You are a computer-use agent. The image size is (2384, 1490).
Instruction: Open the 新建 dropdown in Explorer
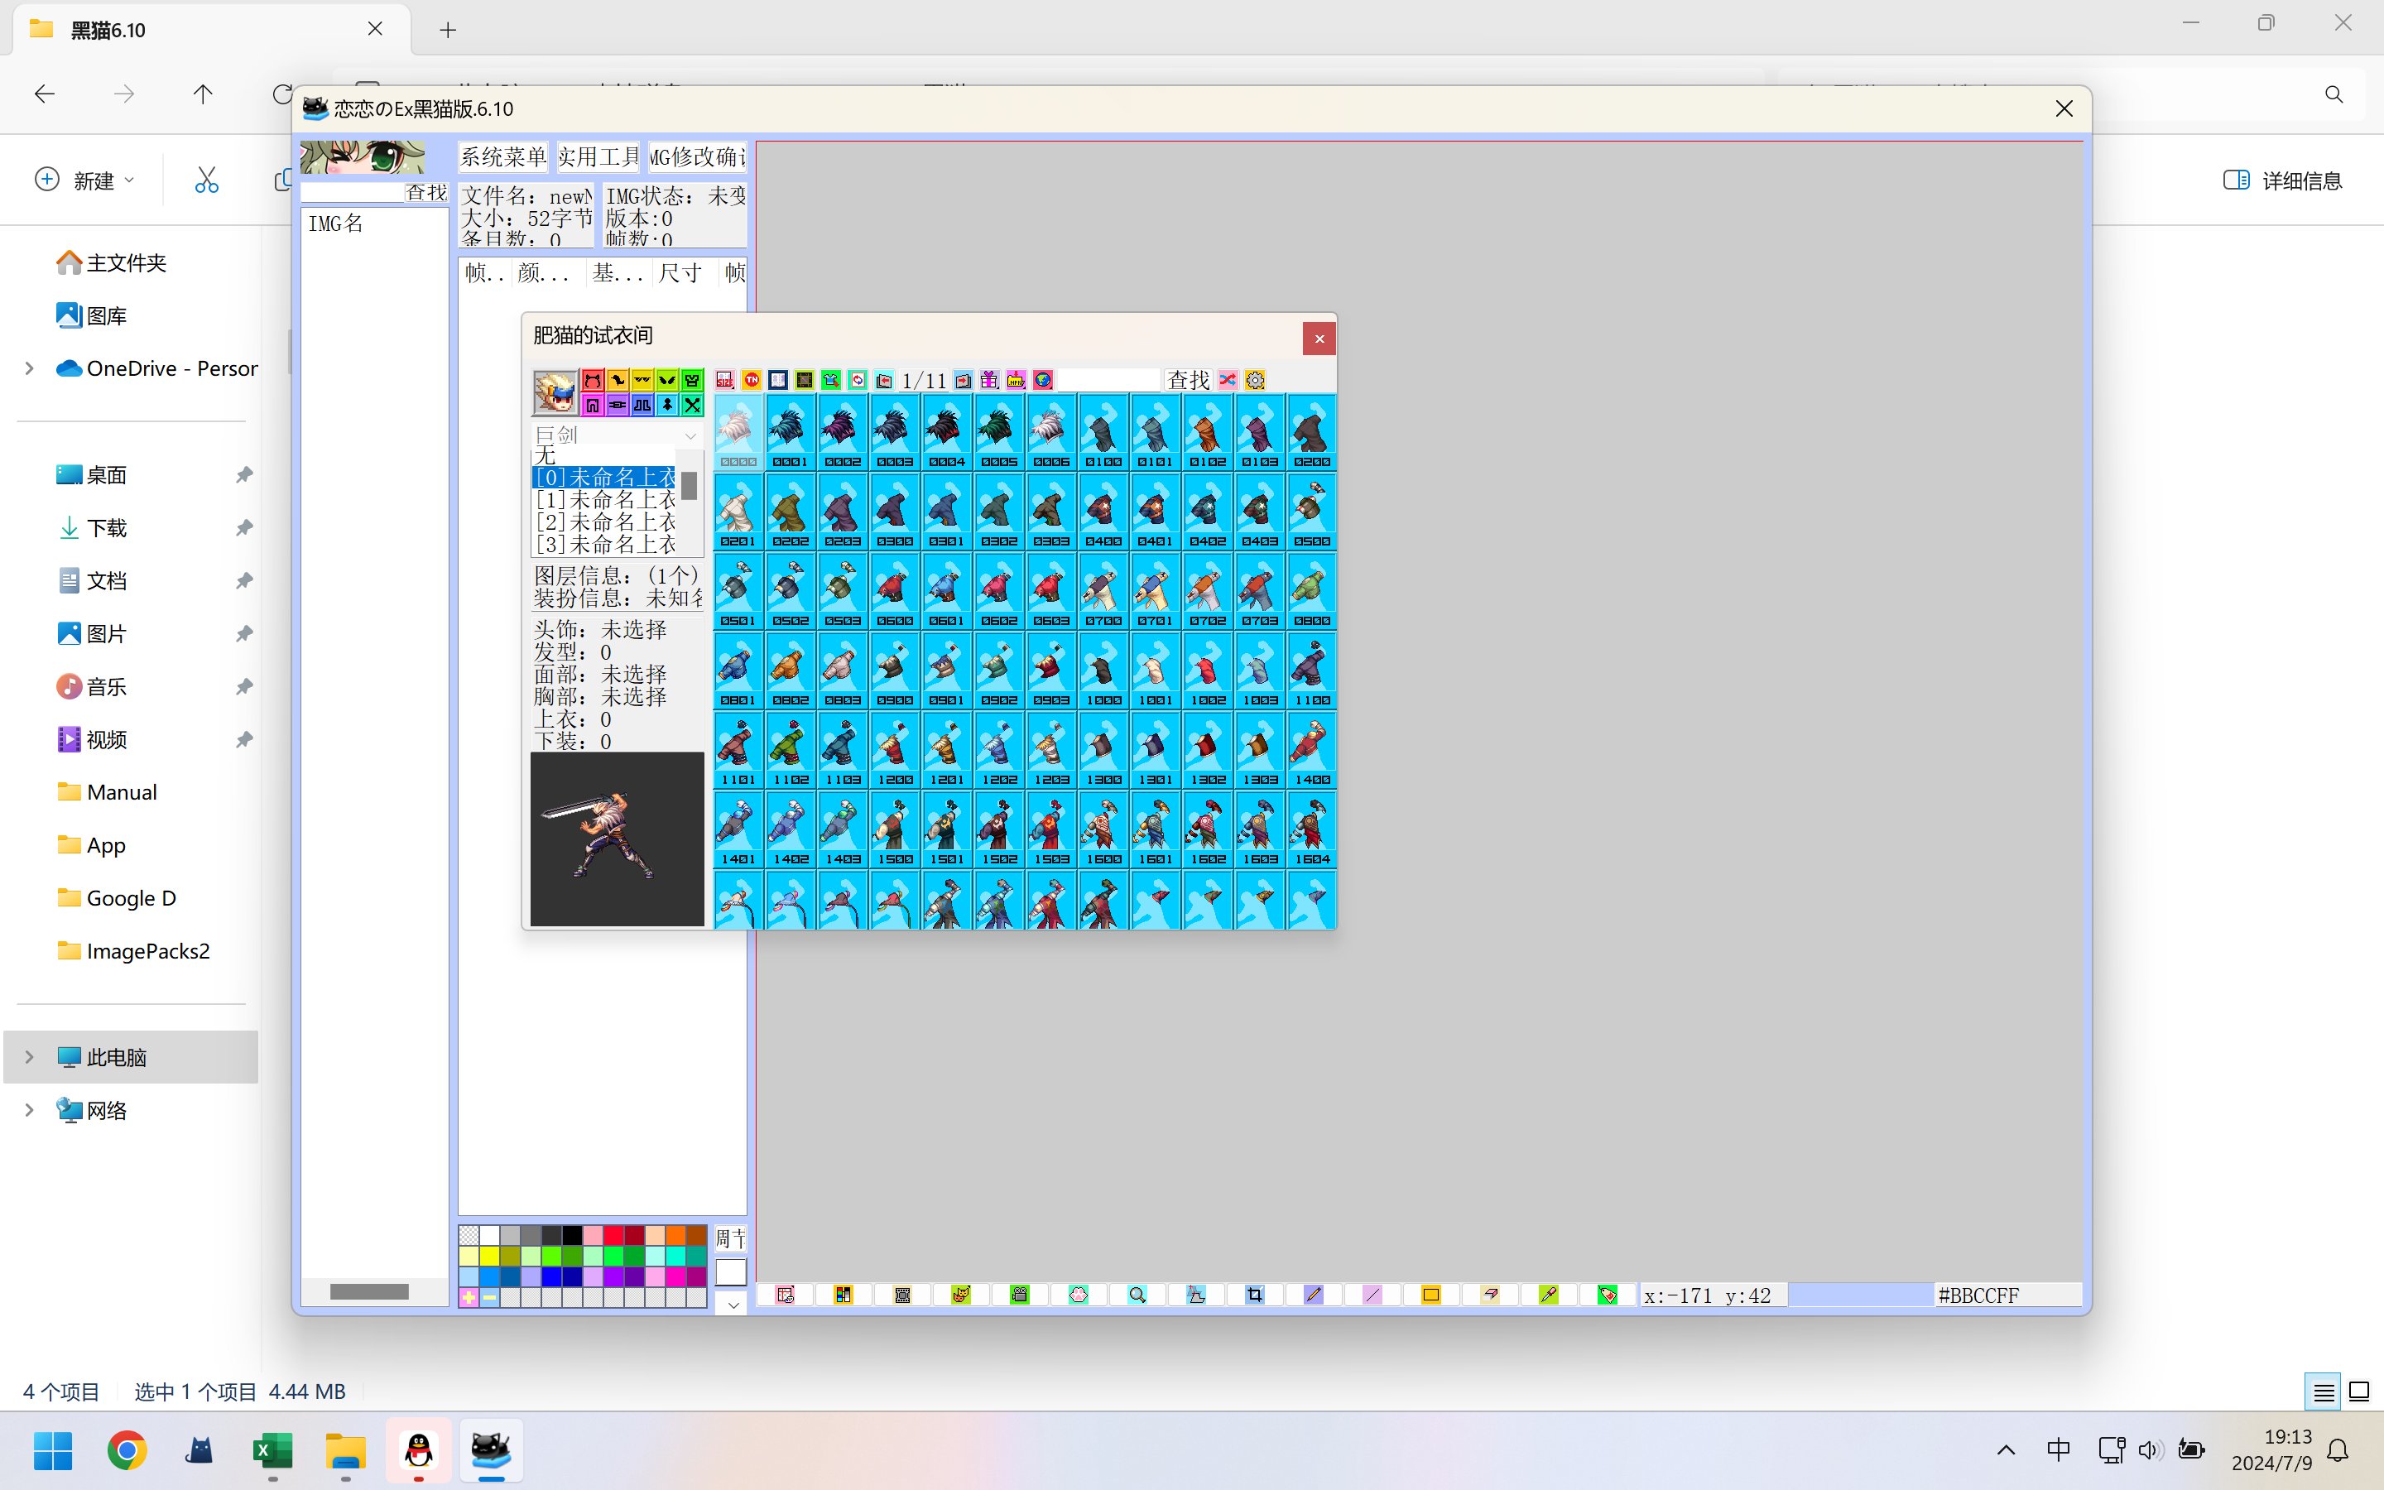point(86,180)
